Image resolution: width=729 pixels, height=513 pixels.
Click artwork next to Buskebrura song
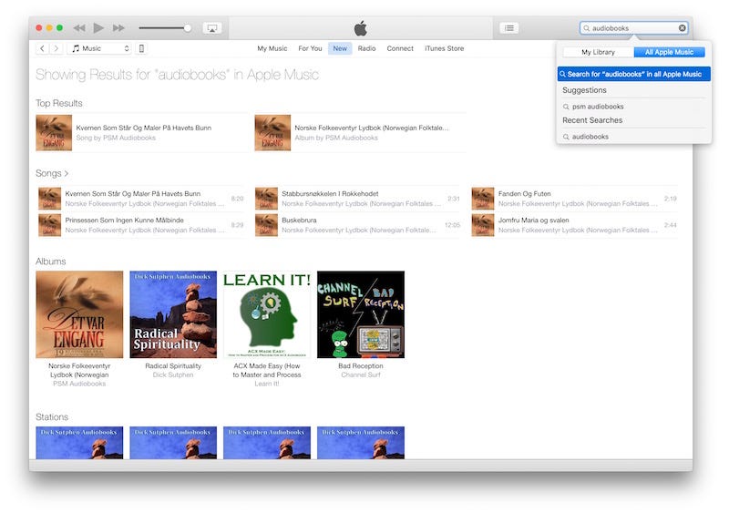click(x=266, y=225)
